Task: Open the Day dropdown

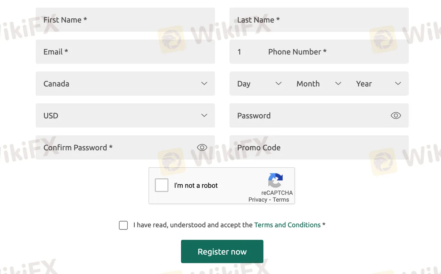Action: (259, 84)
